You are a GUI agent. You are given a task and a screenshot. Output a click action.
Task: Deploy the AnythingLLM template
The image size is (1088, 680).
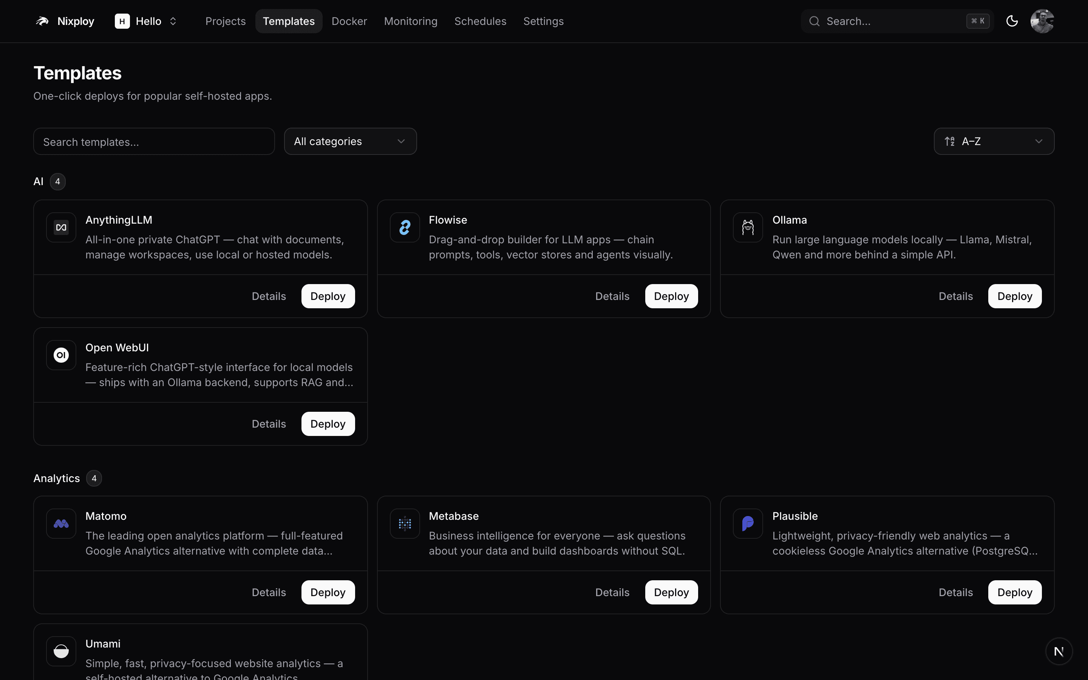point(328,297)
